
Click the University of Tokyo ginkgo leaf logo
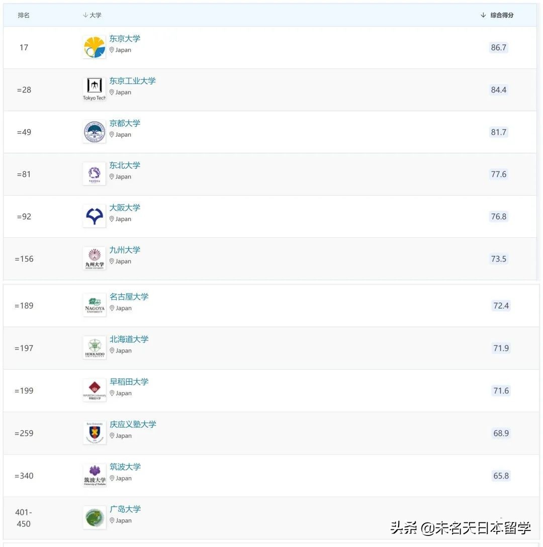[94, 47]
